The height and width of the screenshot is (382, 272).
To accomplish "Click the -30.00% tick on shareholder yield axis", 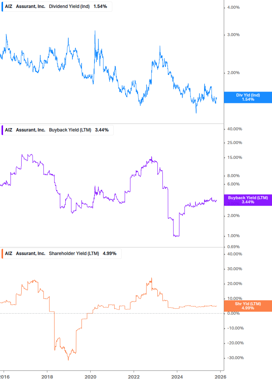I will pos(235,358).
